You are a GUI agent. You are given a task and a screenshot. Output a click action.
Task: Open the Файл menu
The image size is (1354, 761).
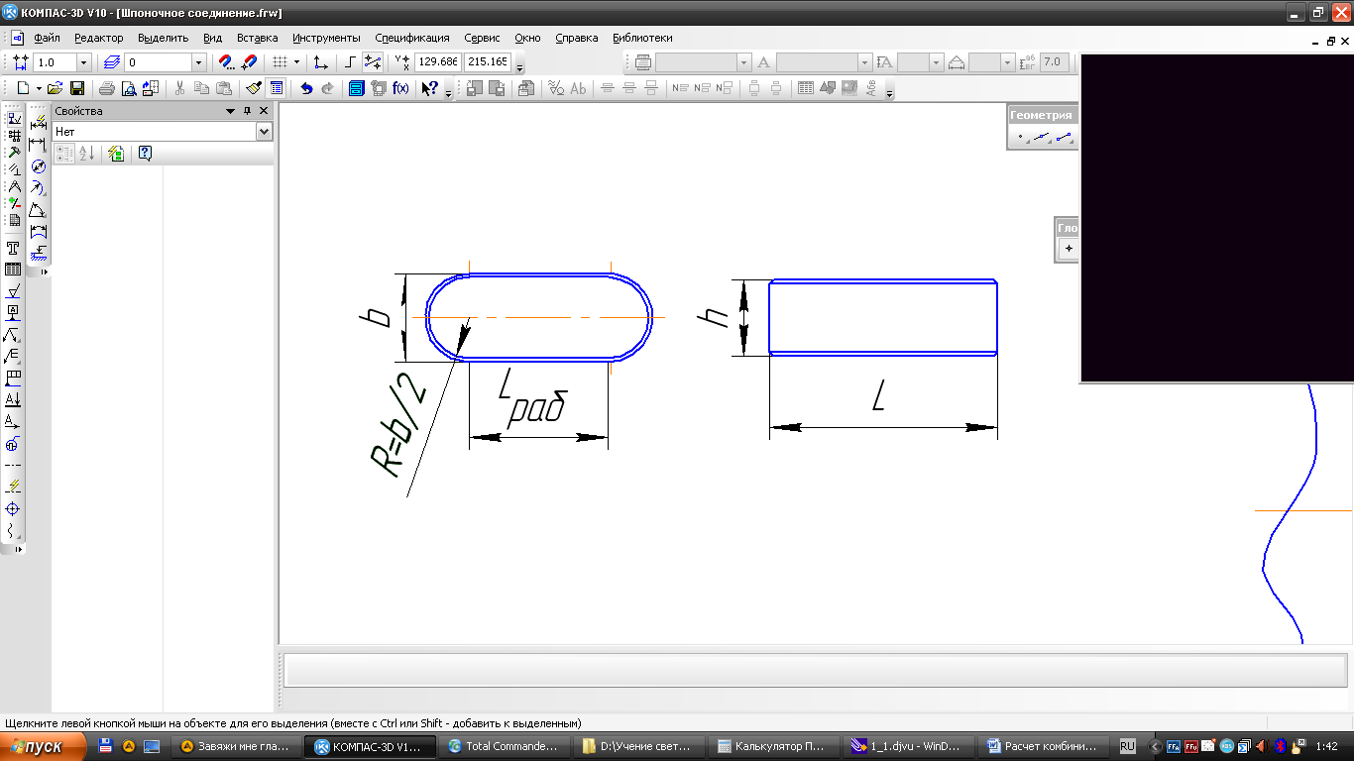tap(47, 38)
